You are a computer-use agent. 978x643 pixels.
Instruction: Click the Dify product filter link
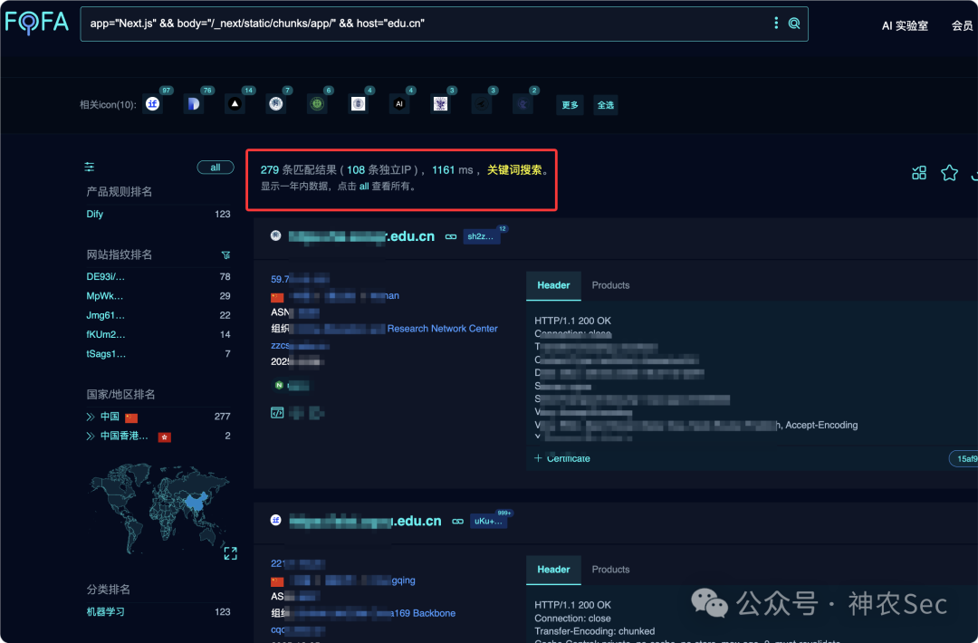[x=95, y=215]
